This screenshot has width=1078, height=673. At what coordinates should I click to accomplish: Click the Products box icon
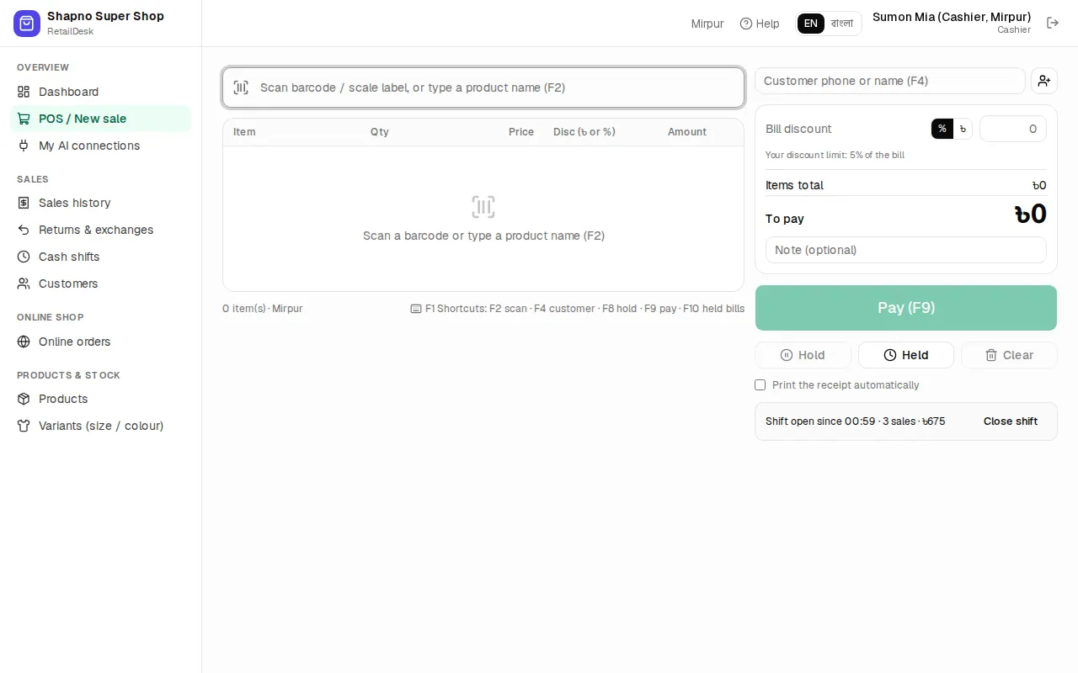pos(24,399)
